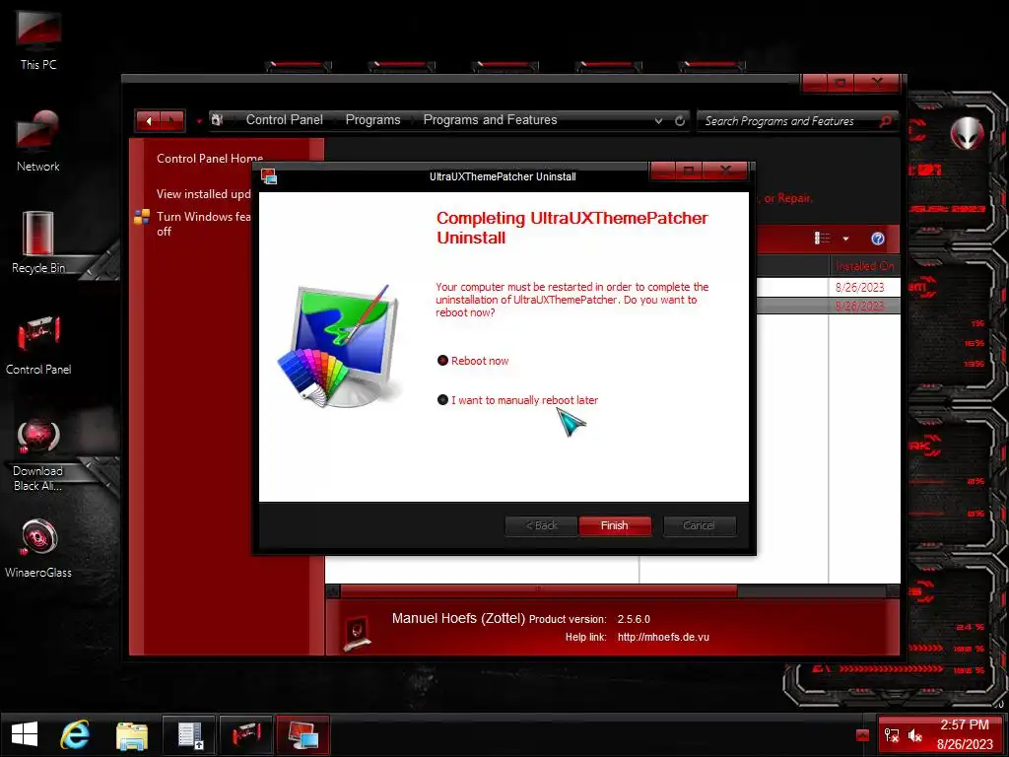Viewport: 1009px width, 757px height.
Task: Click the Finish button in the uninstaller
Action: click(615, 526)
